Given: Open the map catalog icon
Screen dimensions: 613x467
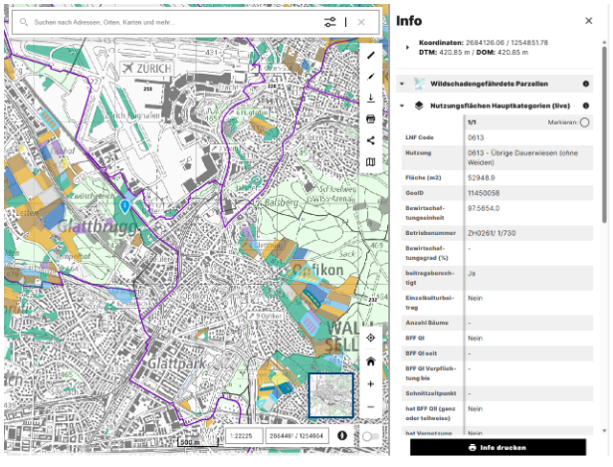Looking at the screenshot, I should pyautogui.click(x=370, y=161).
